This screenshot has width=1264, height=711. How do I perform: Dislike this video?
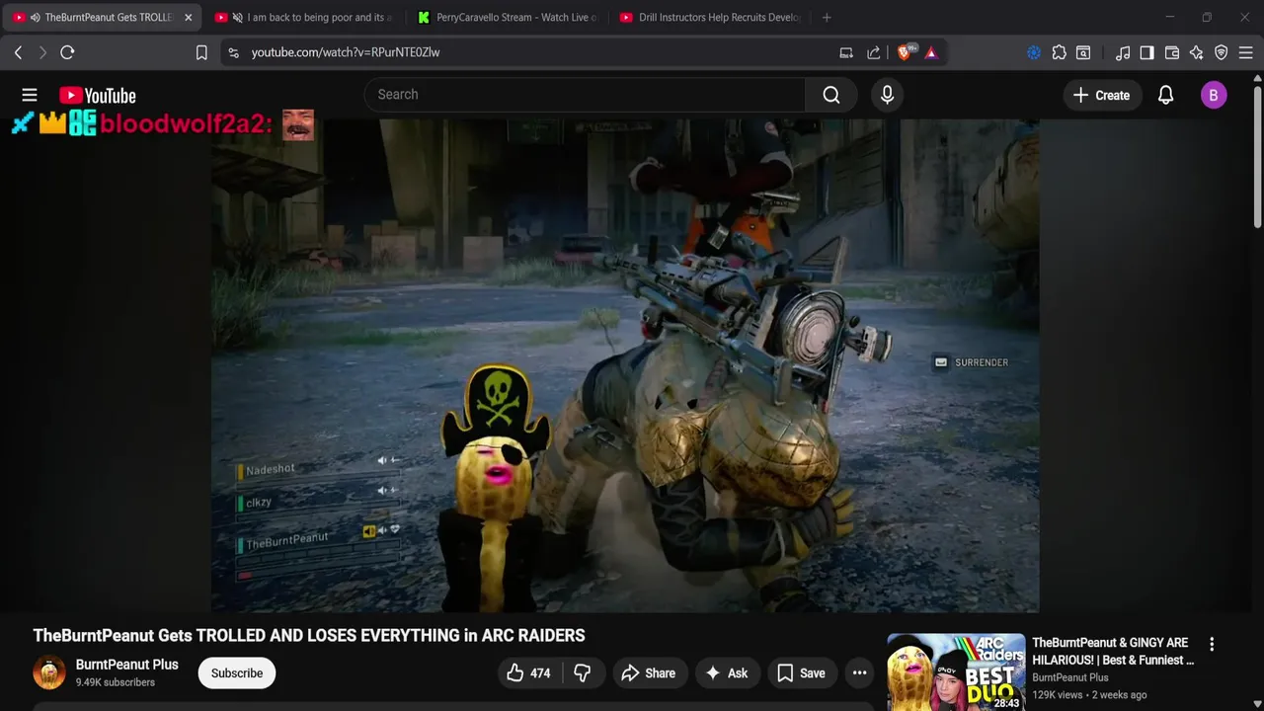tap(583, 672)
